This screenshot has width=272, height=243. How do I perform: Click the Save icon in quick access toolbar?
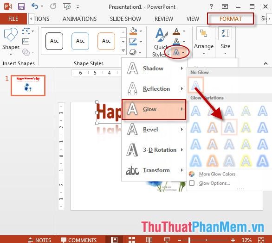[21, 6]
